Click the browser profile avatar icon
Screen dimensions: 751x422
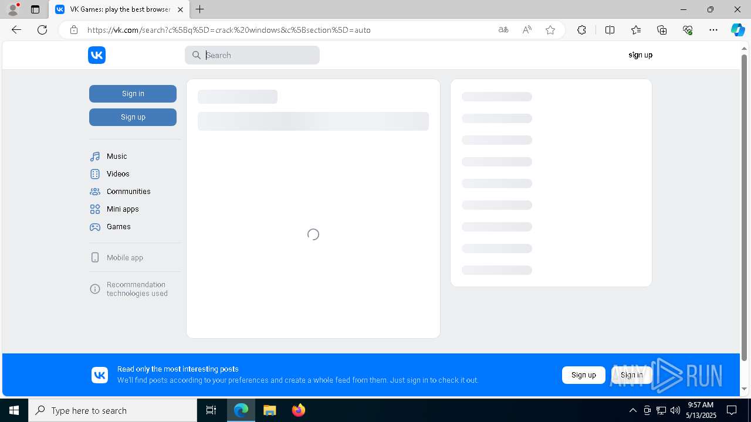(x=13, y=9)
